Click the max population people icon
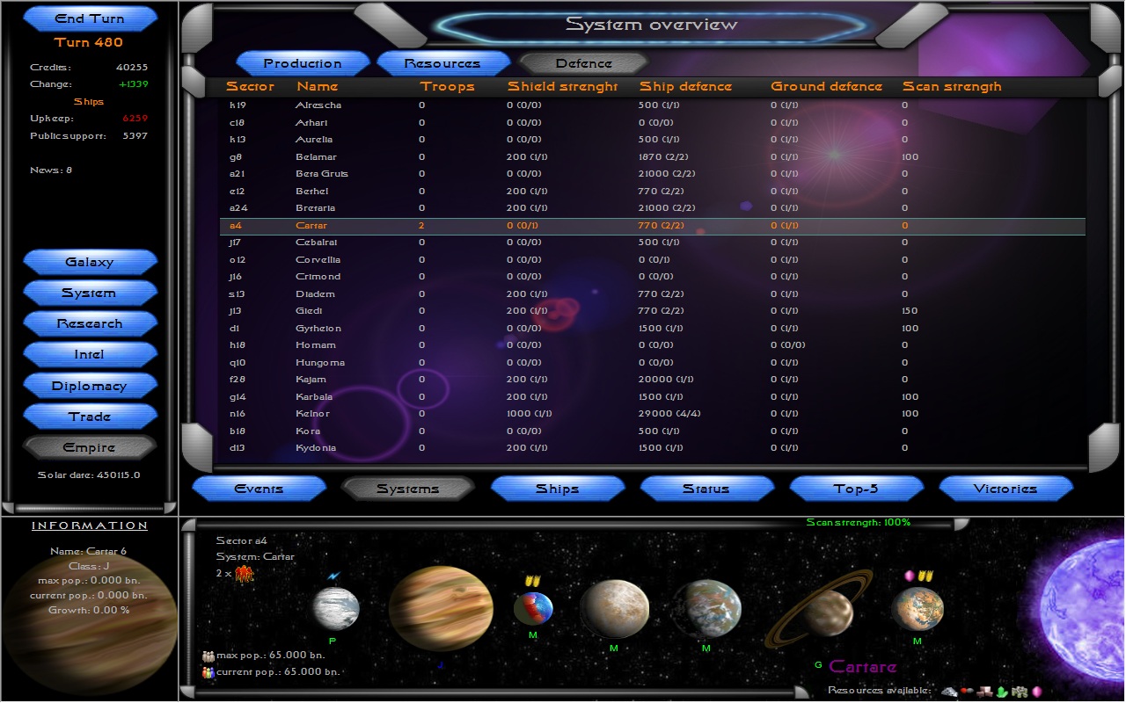Viewport: 1126px width, 703px height. click(x=208, y=656)
